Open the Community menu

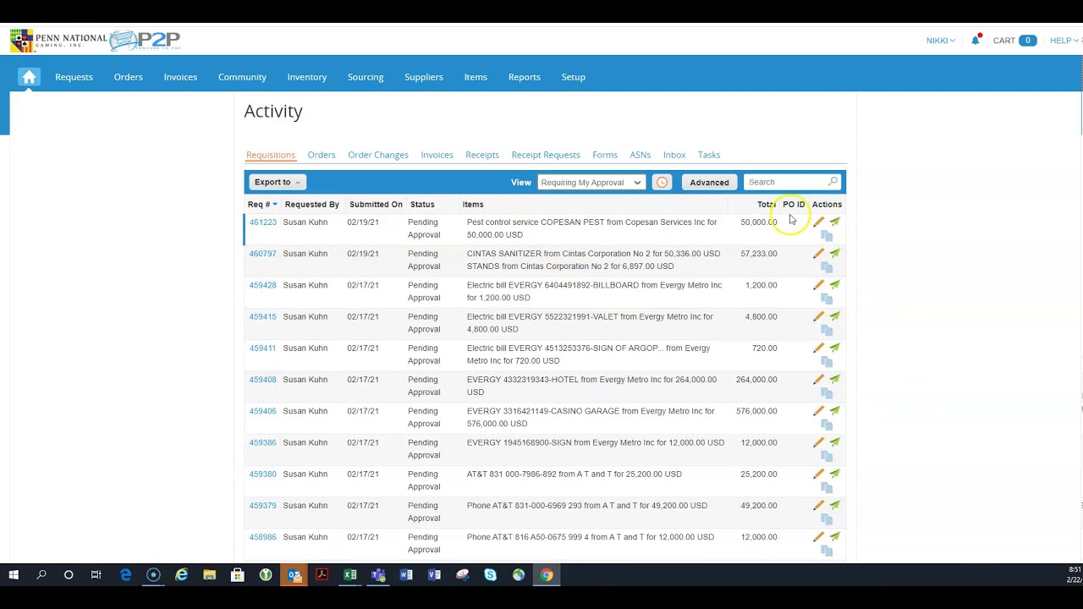coord(242,77)
